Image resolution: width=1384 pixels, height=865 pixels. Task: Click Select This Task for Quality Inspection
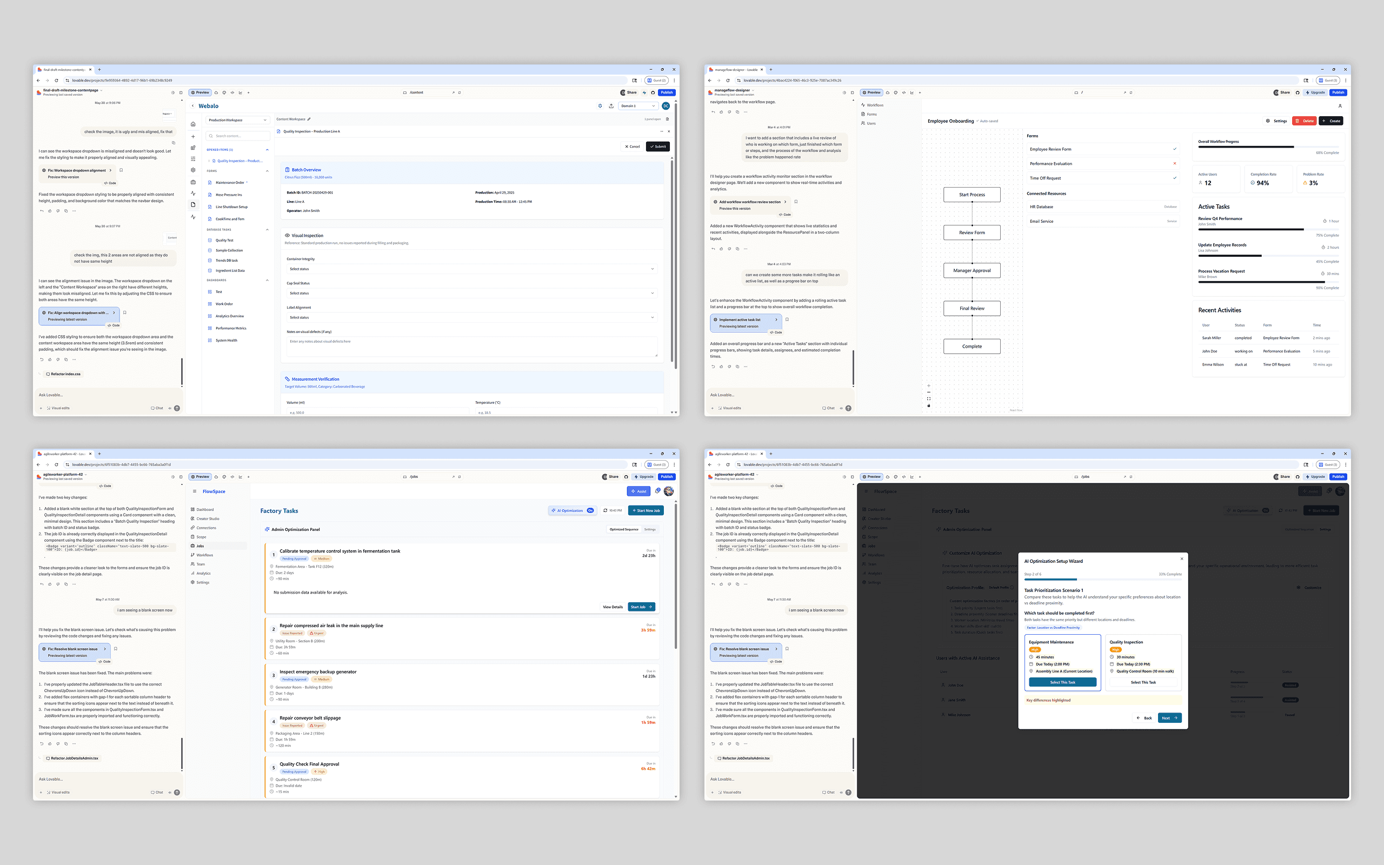tap(1143, 682)
